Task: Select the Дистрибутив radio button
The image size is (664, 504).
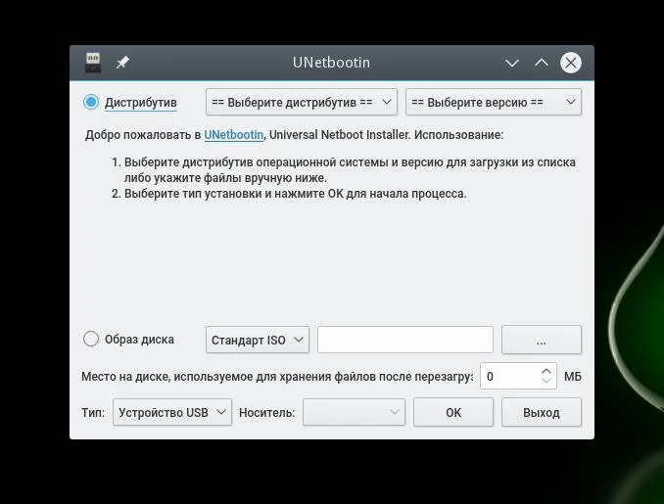Action: [x=91, y=102]
